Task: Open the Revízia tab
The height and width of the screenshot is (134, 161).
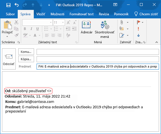Action: click(104, 14)
